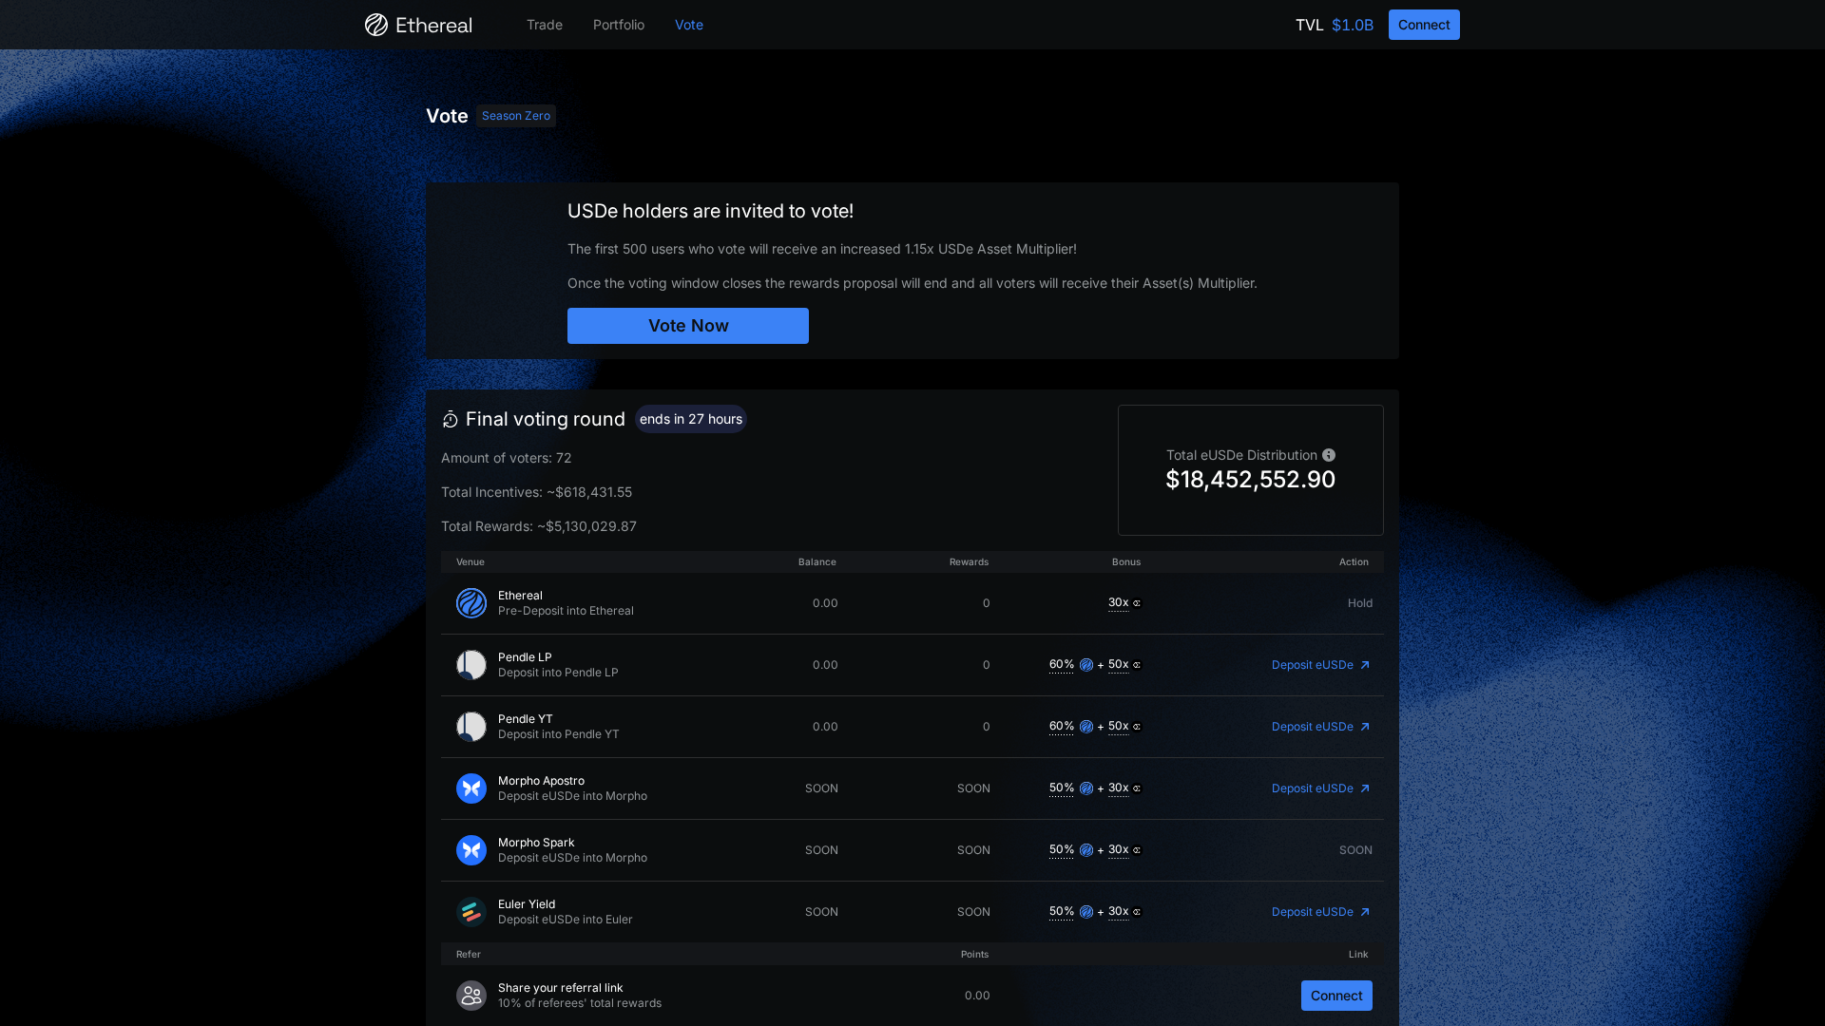Switch to the Trade tab
Screen dimensions: 1825x1026
pos(544,25)
